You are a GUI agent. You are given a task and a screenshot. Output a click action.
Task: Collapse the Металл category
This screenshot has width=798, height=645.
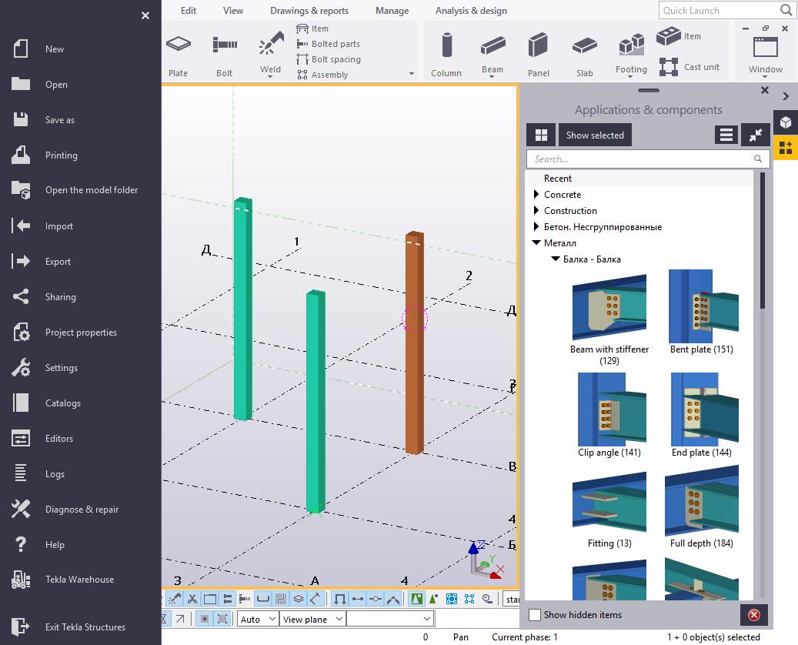click(536, 242)
